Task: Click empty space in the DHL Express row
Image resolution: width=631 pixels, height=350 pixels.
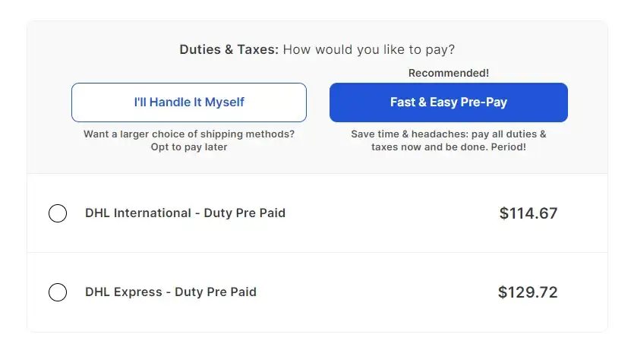Action: point(380,292)
